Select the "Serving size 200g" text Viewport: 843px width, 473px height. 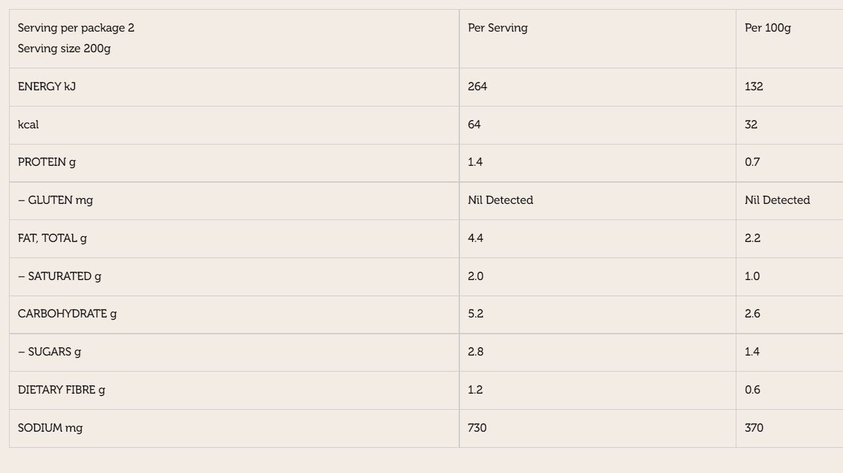click(x=64, y=49)
